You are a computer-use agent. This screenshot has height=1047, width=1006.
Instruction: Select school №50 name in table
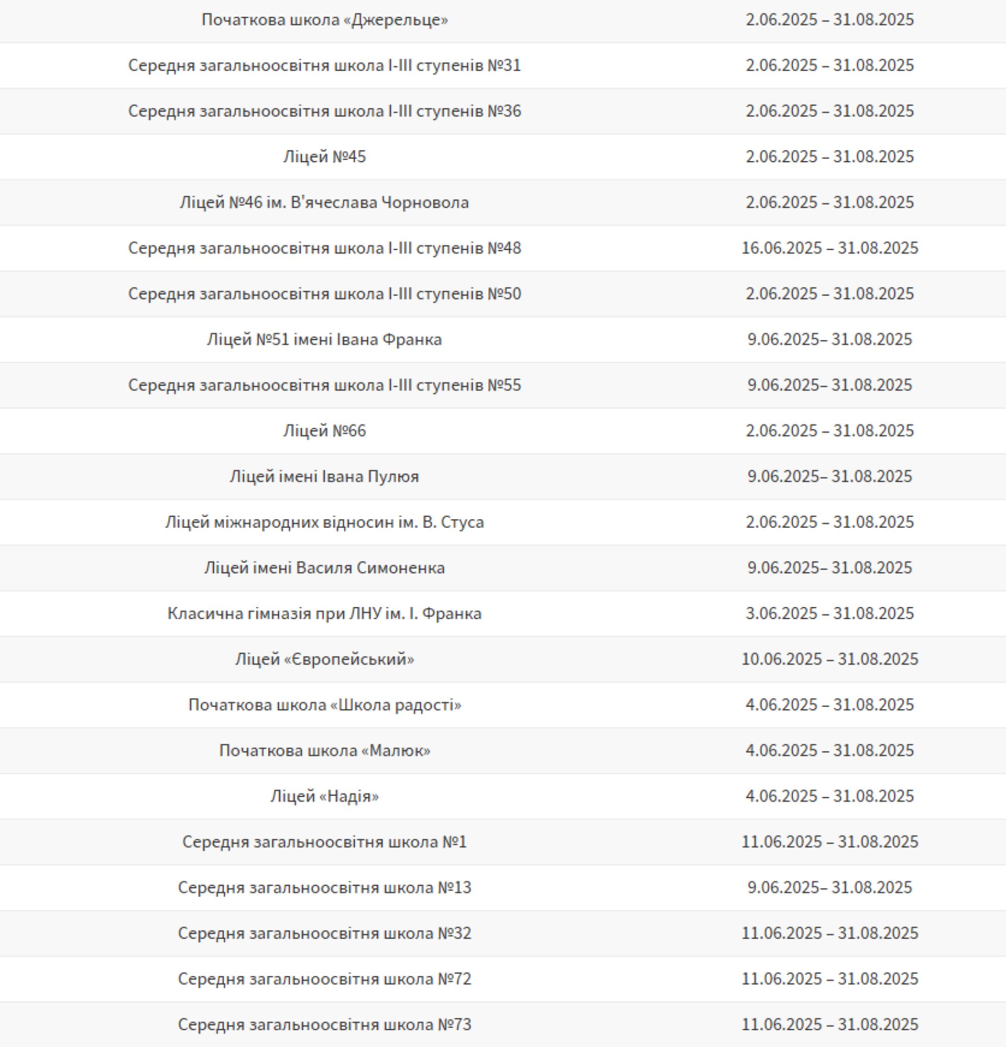tap(324, 294)
